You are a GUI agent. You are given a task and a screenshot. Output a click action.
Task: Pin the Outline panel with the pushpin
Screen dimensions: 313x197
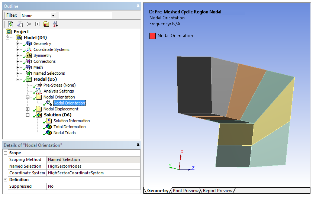[x=138, y=6]
